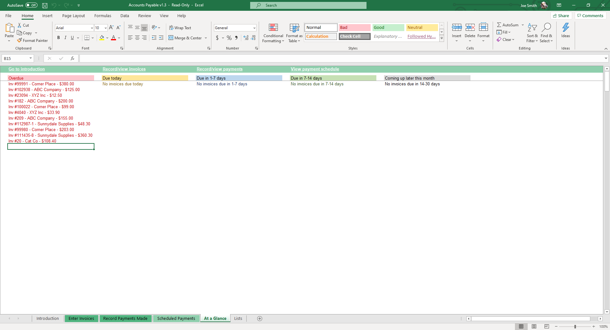Click the Cut scissors icon
610x330 pixels.
click(19, 25)
